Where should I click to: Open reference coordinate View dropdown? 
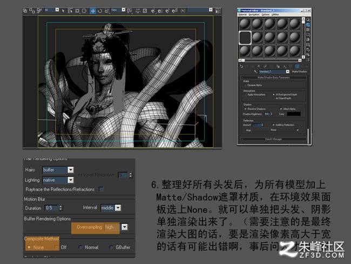coord(124,10)
